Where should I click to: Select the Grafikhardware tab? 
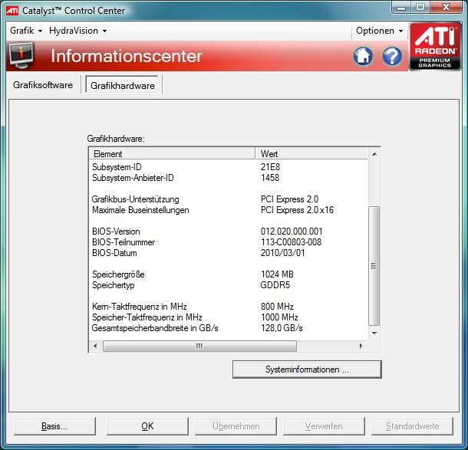pos(123,86)
